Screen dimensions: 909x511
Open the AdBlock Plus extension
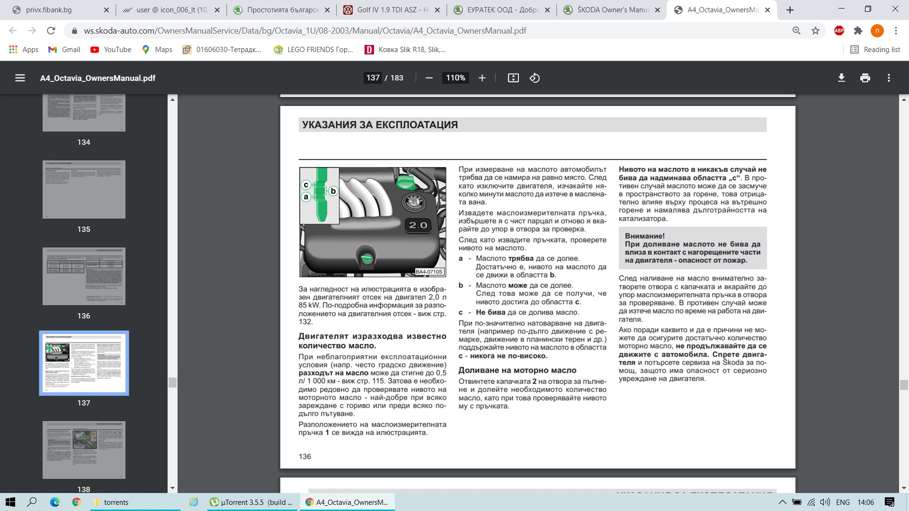click(839, 31)
